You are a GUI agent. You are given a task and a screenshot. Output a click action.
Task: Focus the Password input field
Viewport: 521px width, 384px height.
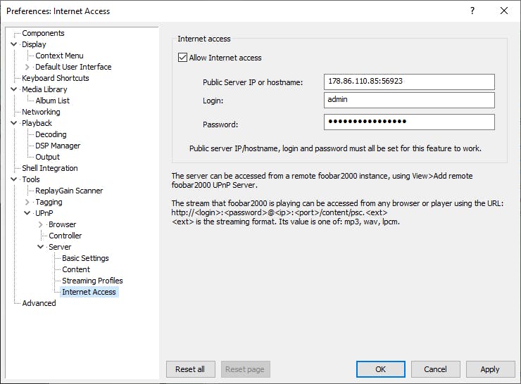409,122
